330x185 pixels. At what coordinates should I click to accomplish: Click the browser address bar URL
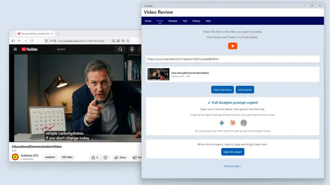point(81,41)
